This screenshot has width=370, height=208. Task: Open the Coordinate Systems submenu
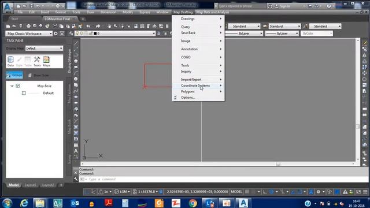pos(198,86)
